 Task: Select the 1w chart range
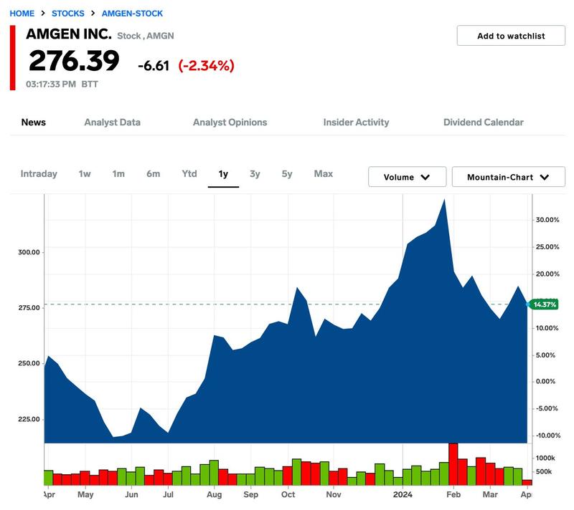point(85,174)
